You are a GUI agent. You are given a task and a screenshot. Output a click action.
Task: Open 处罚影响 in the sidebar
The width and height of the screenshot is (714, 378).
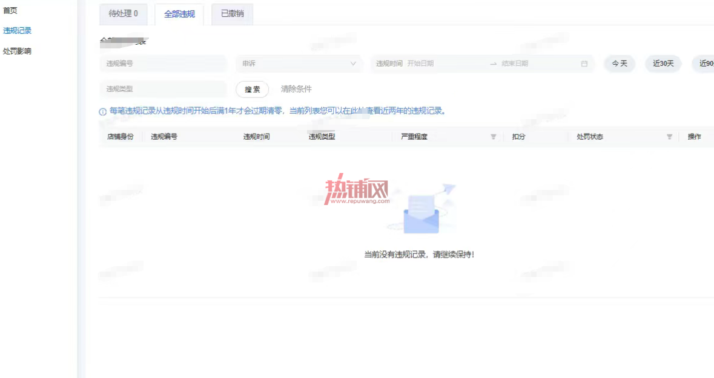click(18, 51)
